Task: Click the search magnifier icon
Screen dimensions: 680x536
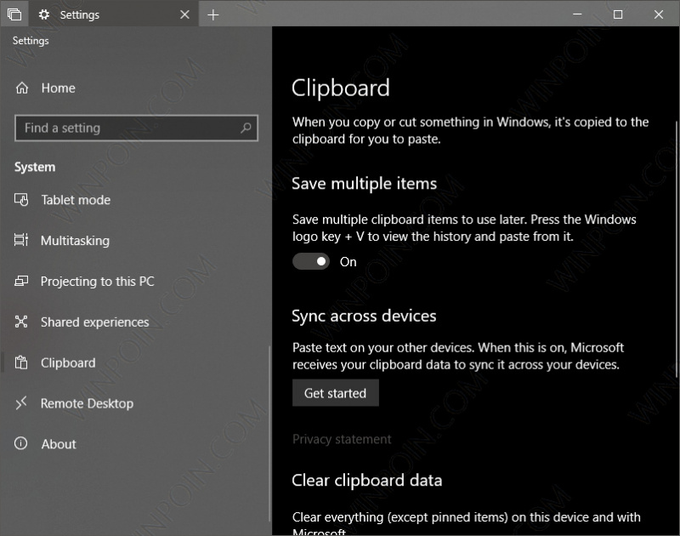Action: [246, 128]
